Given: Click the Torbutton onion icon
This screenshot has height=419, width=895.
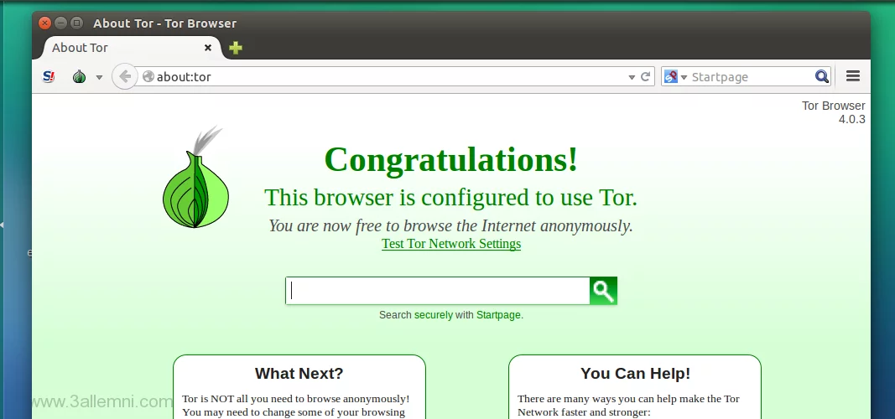Looking at the screenshot, I should [79, 77].
